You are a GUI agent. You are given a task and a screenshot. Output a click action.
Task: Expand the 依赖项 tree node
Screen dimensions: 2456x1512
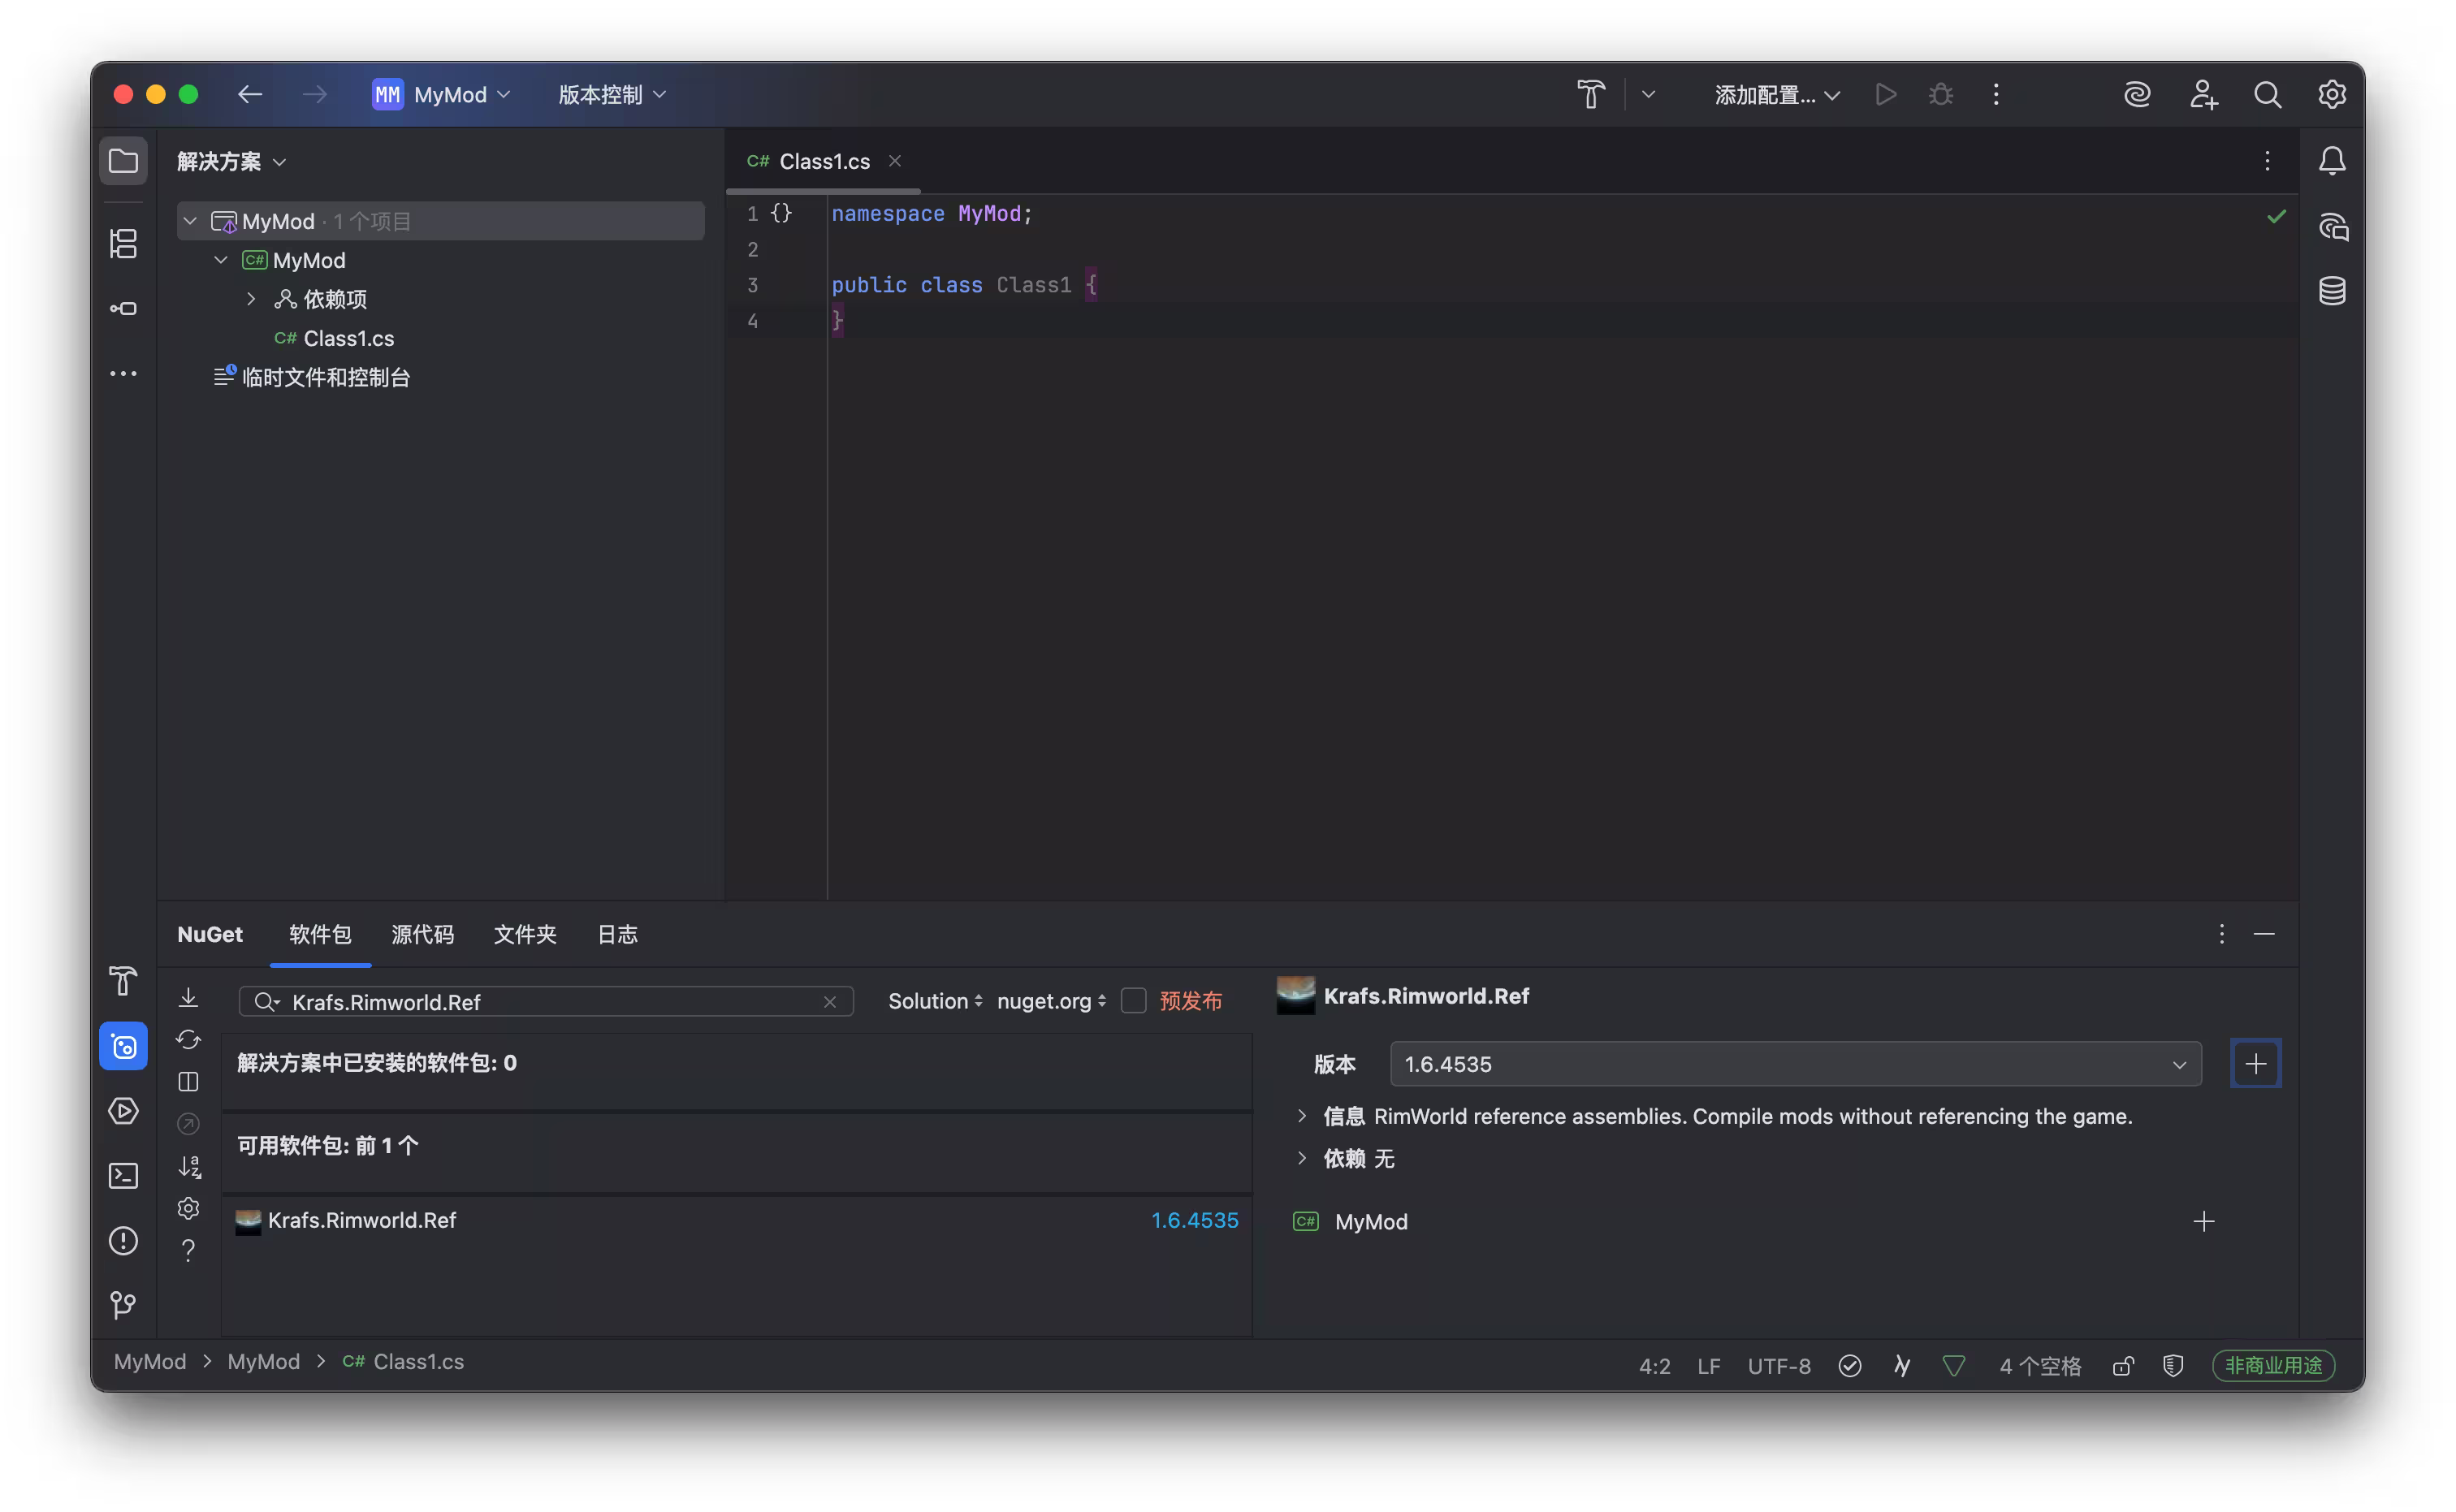tap(251, 299)
